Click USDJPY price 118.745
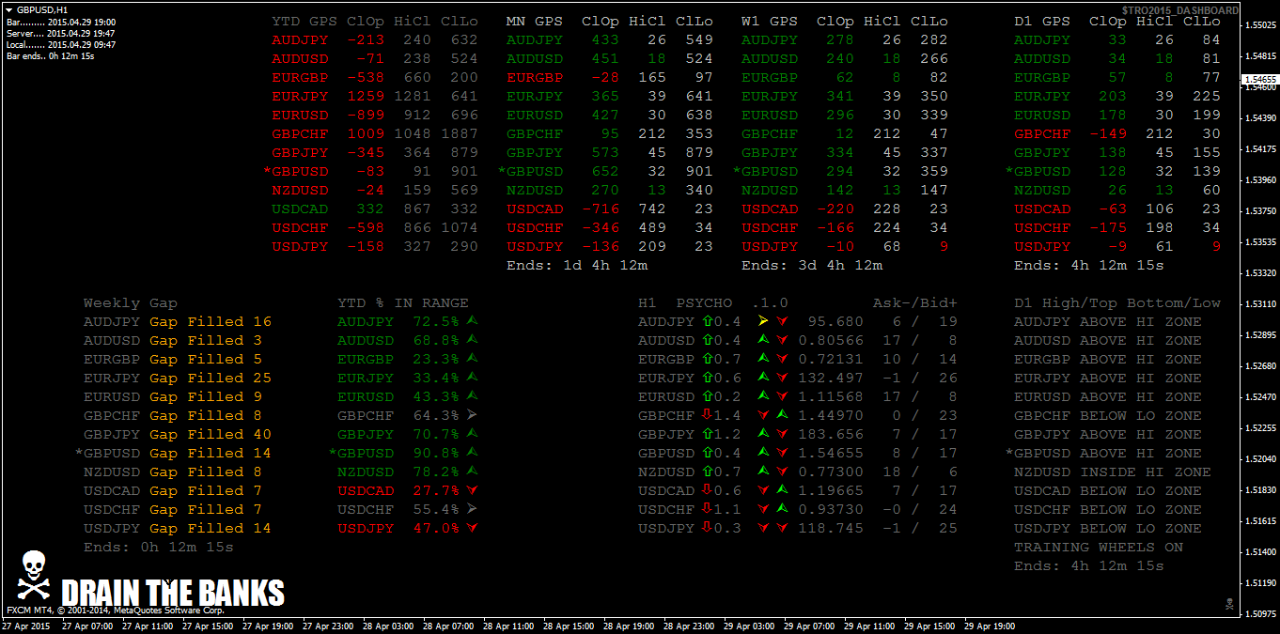Viewport: 1280px width, 634px height. [x=831, y=528]
